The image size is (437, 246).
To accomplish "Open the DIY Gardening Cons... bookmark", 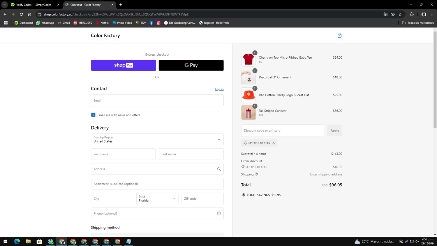I will (x=180, y=23).
